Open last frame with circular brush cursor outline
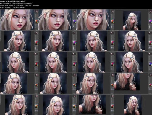 tap(133, 105)
